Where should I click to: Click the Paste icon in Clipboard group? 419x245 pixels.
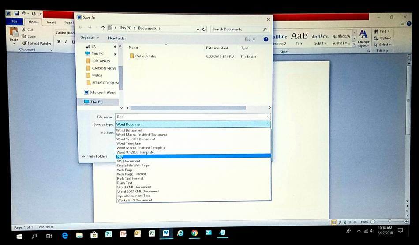tap(14, 34)
